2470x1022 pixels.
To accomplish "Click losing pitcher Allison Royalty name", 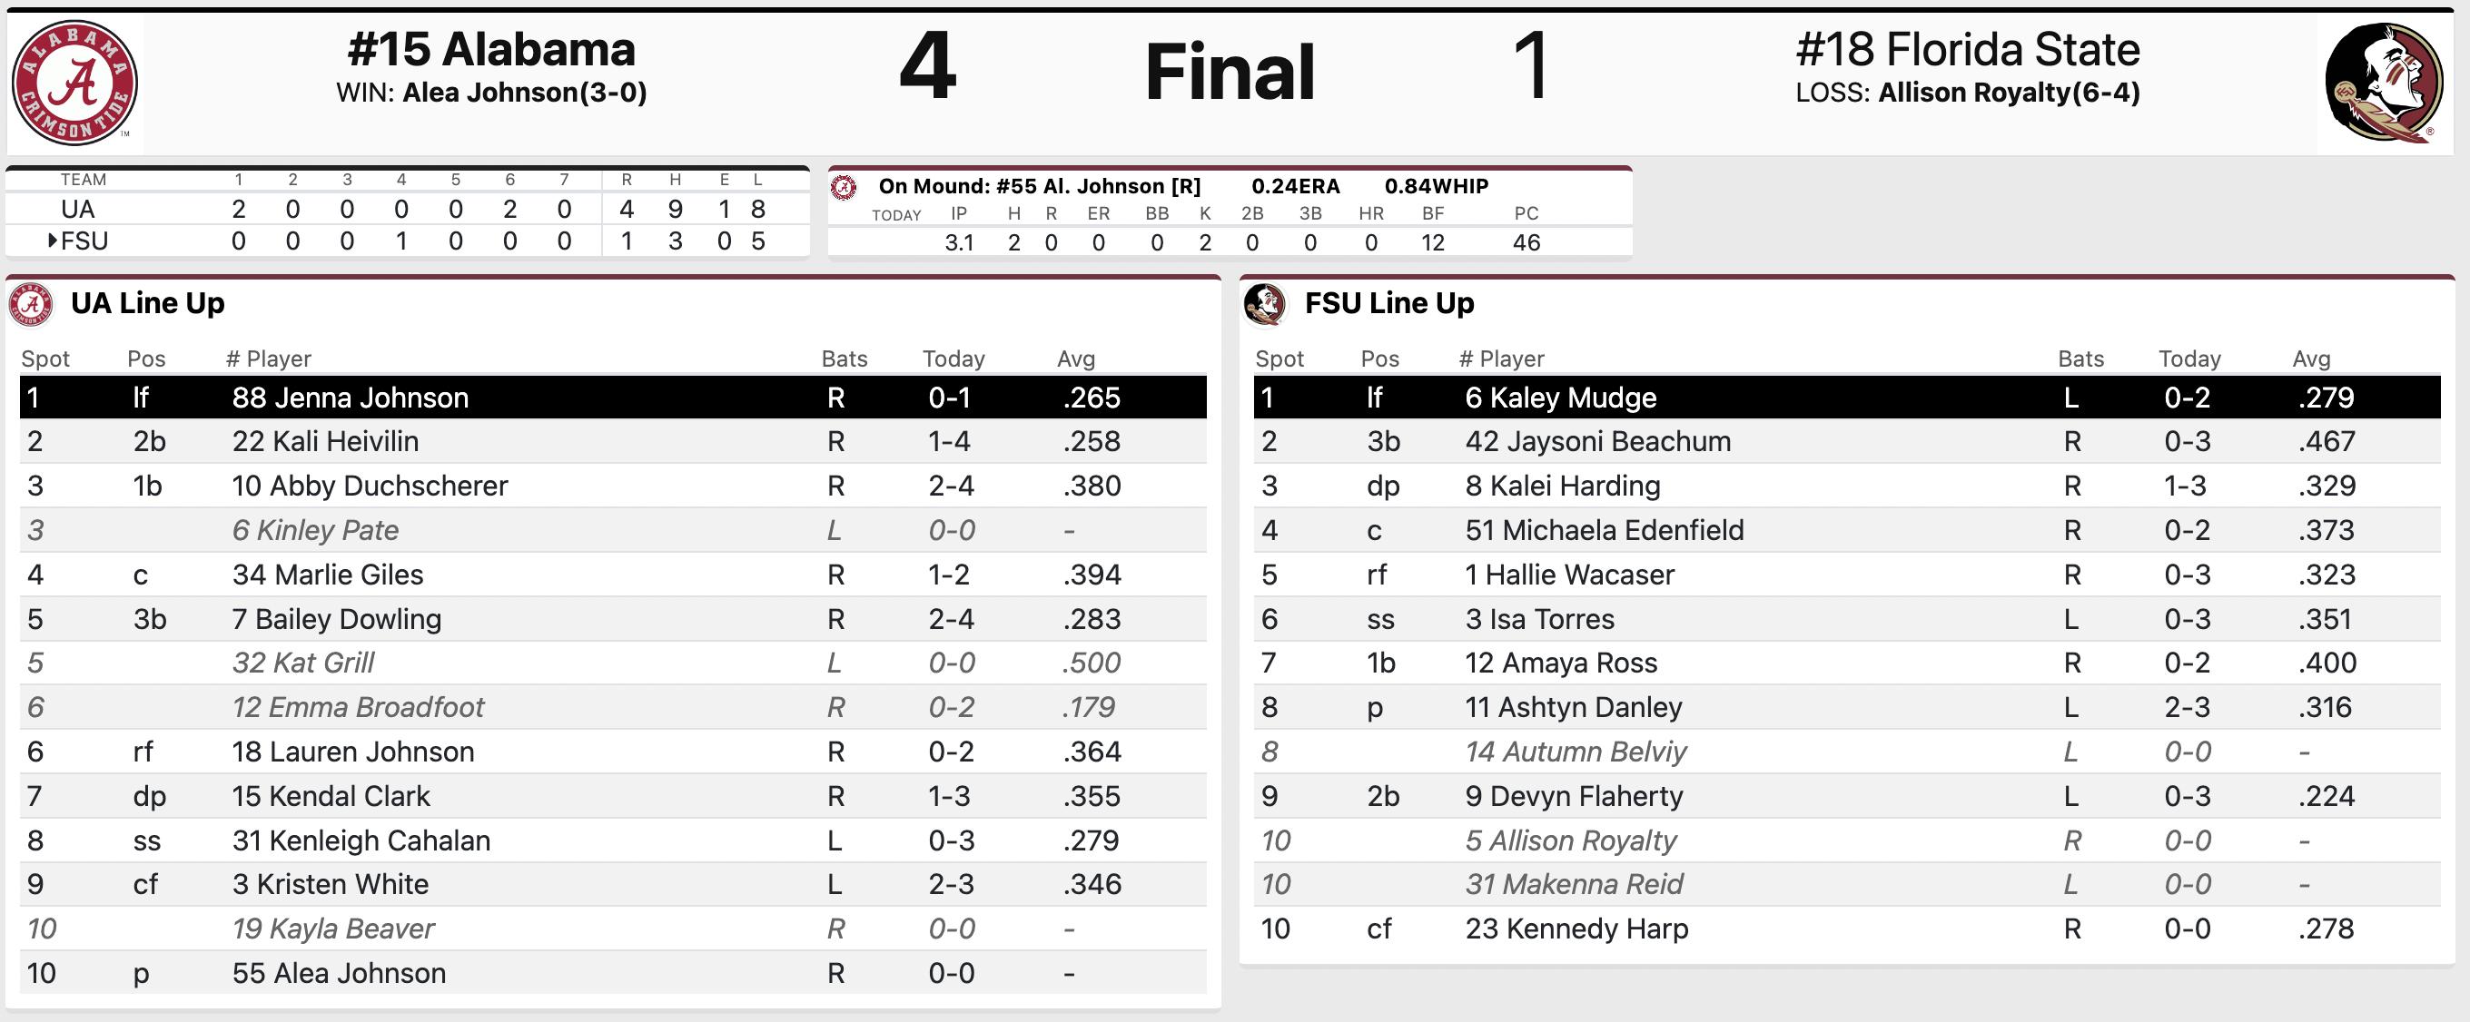I will point(2008,93).
